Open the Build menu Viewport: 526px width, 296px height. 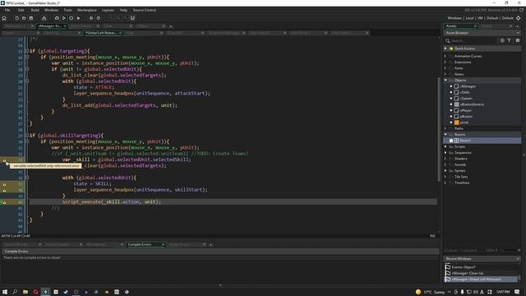(x=35, y=10)
